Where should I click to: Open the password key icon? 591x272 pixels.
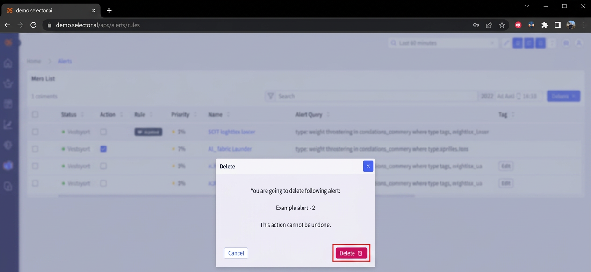(476, 25)
